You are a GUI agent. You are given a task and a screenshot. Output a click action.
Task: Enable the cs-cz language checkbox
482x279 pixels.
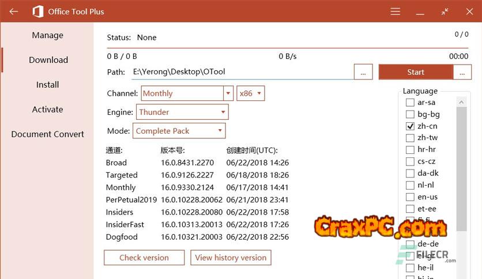410,161
